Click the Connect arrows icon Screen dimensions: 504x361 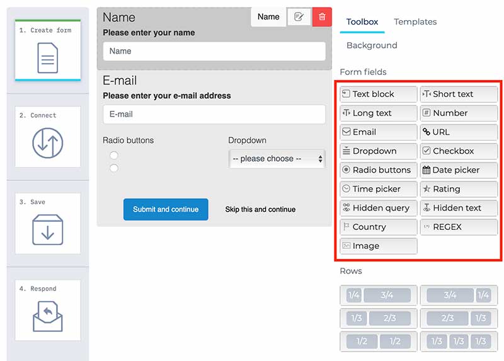[48, 143]
